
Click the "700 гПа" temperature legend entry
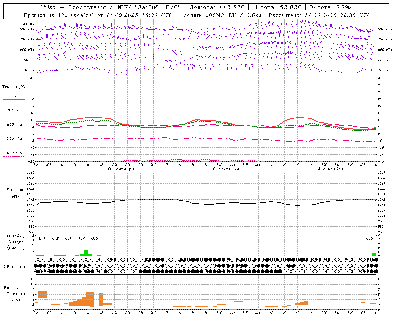click(14, 139)
